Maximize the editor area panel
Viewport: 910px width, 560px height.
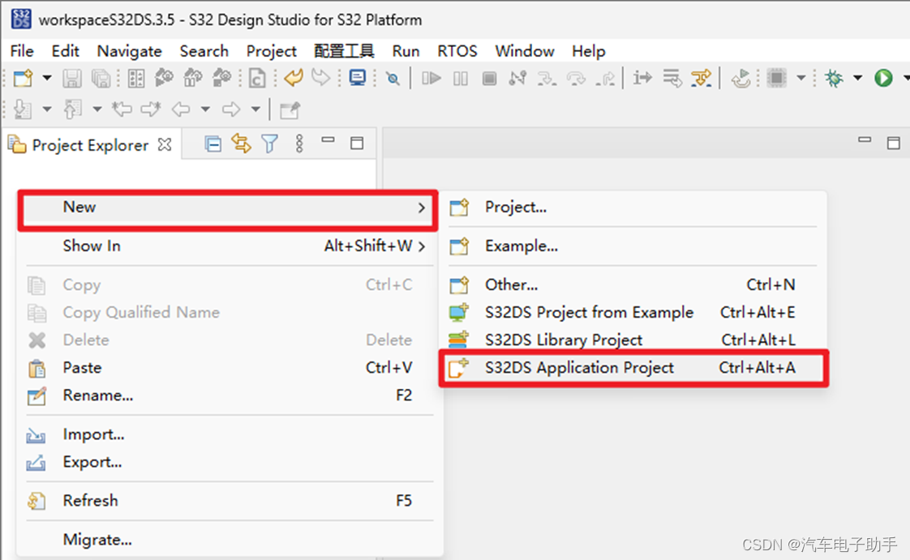click(894, 143)
